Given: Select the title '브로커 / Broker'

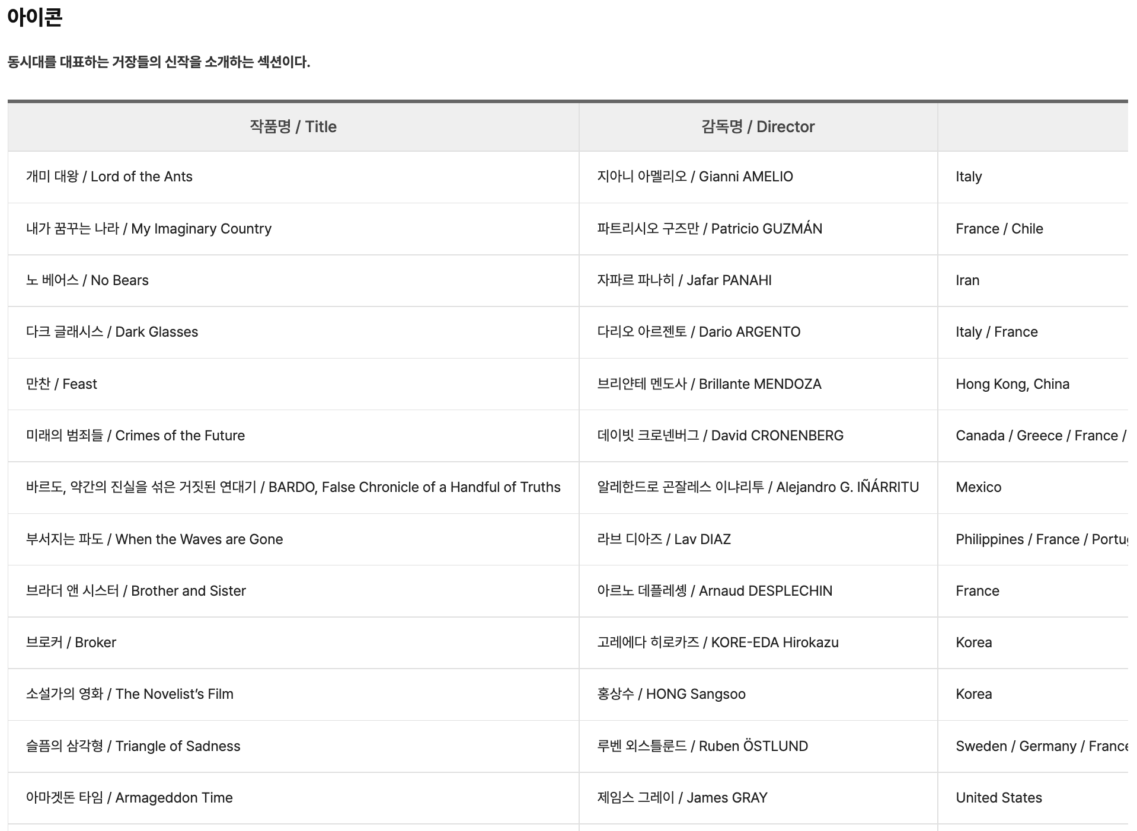Looking at the screenshot, I should coord(71,643).
